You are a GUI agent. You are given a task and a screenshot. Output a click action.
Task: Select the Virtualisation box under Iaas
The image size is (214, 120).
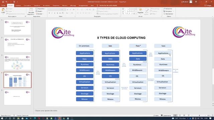(x=110, y=82)
